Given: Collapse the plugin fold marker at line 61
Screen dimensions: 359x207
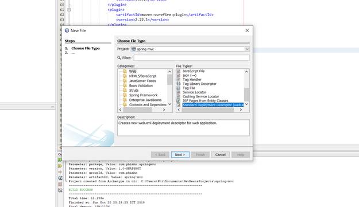Looking at the screenshot, I should 69,10.
